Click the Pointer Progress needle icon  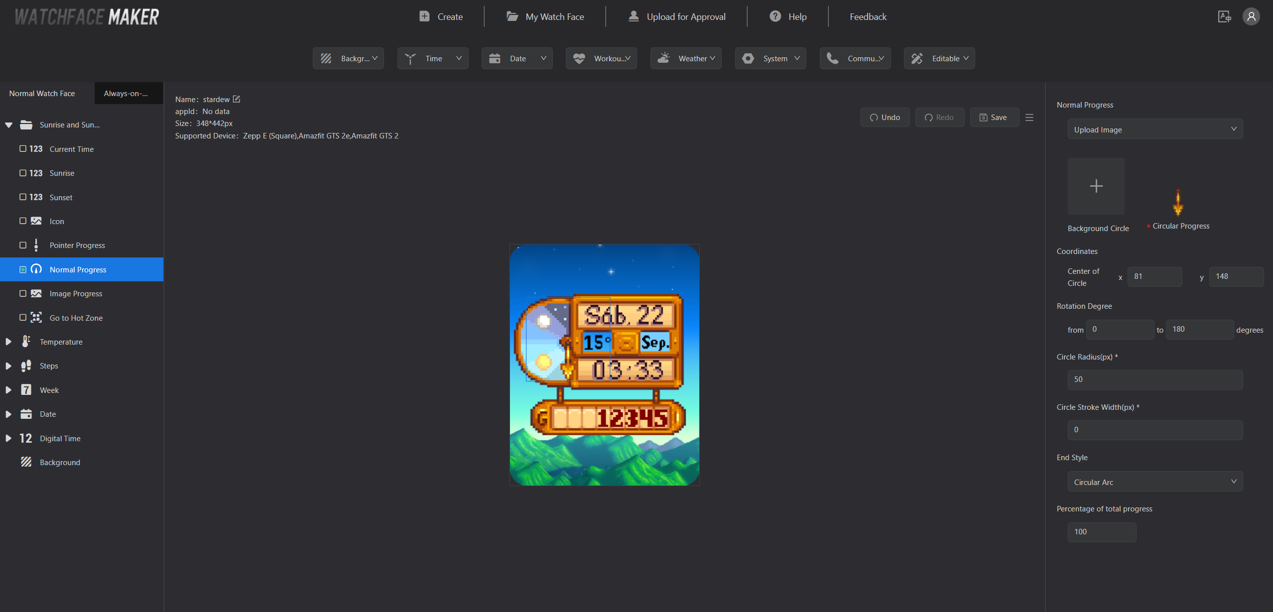pos(36,245)
